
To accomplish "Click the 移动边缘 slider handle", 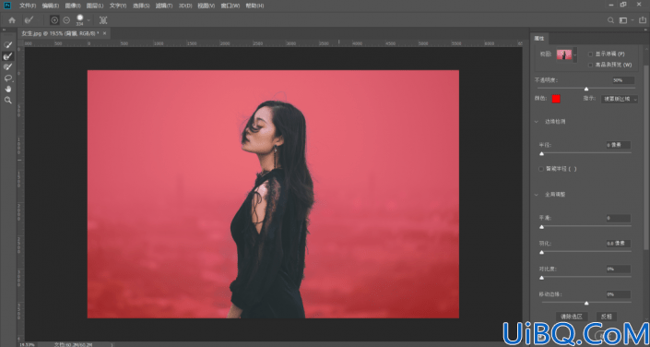I will point(586,303).
